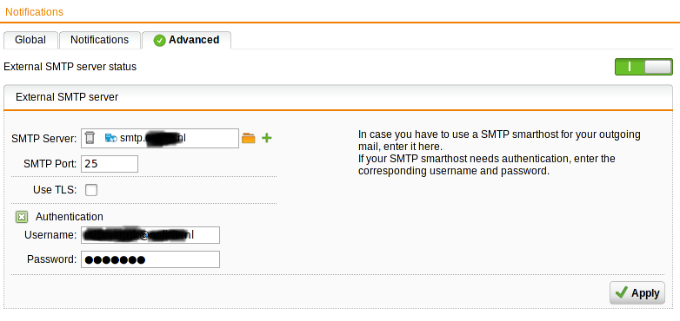Click the green check icon inside Apply
The height and width of the screenshot is (321, 680).
click(x=621, y=293)
